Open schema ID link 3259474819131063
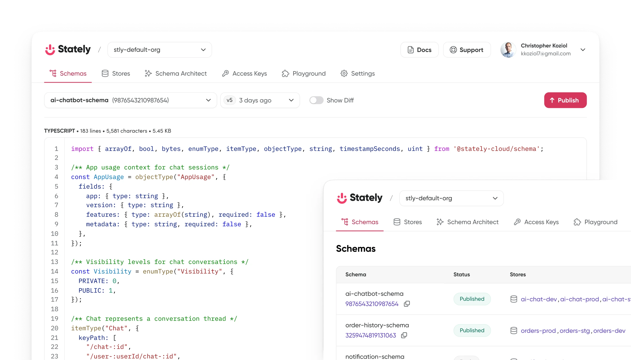This screenshot has width=631, height=360. point(371,335)
